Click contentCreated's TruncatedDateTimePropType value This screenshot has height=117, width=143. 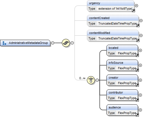point(117,23)
